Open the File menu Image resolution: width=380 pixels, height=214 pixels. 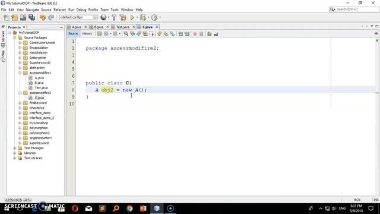(4, 10)
